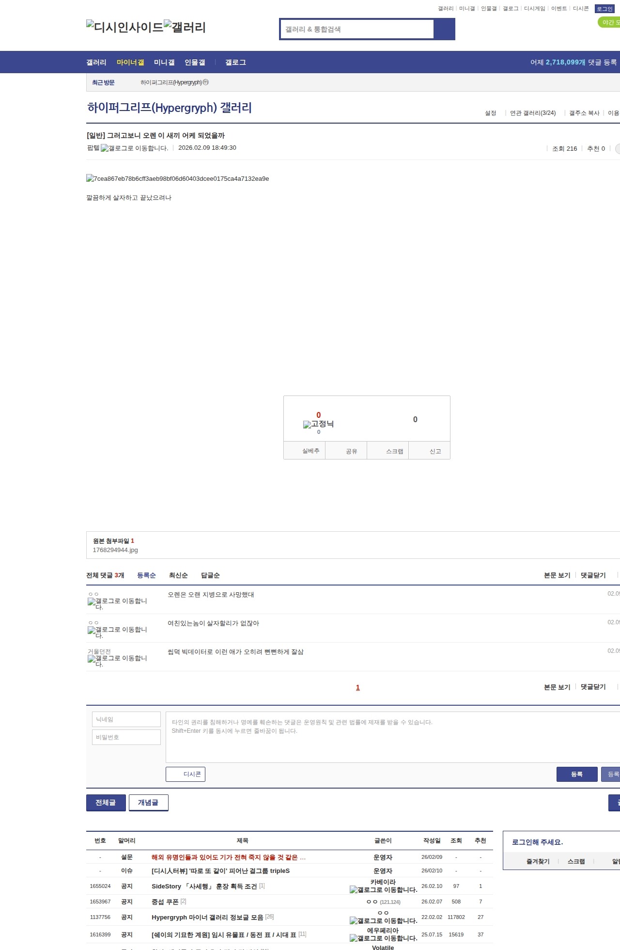Open the 공유 share options

pos(346,450)
